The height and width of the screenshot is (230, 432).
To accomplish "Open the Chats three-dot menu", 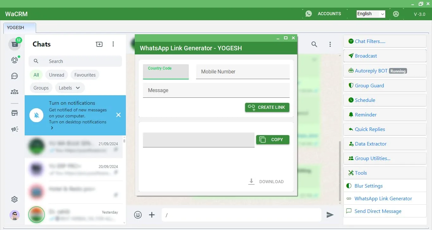I will (x=113, y=44).
